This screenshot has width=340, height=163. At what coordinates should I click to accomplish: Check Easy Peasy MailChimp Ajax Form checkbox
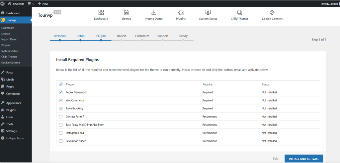61,125
